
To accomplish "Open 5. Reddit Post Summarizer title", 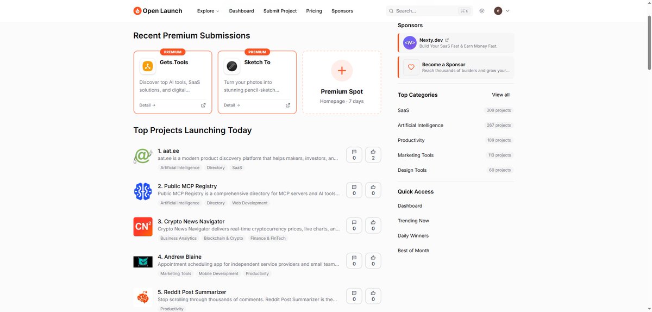I will coord(192,292).
